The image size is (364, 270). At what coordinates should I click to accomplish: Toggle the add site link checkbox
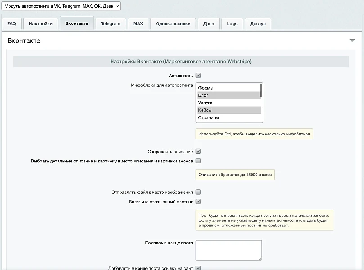pos(198,268)
